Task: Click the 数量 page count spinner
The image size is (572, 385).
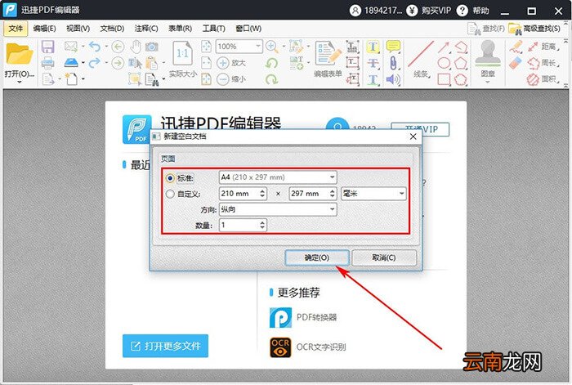Action: pyautogui.click(x=243, y=225)
